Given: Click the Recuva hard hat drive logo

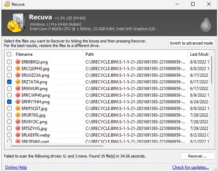Looking at the screenshot, I should [x=16, y=23].
